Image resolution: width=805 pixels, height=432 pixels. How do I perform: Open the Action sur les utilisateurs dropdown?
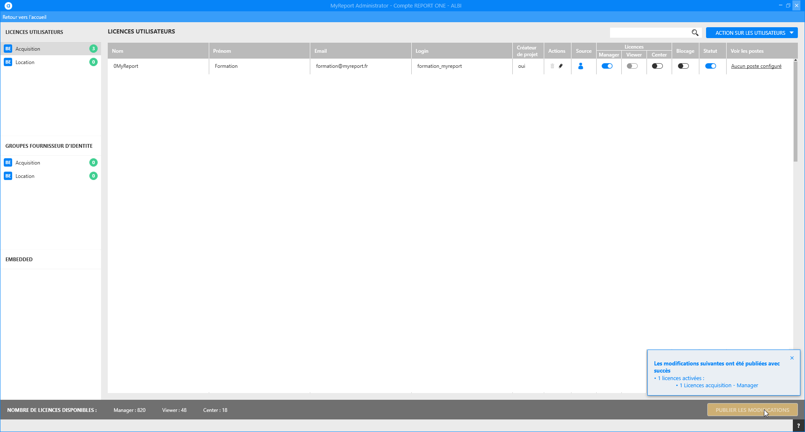click(x=752, y=33)
